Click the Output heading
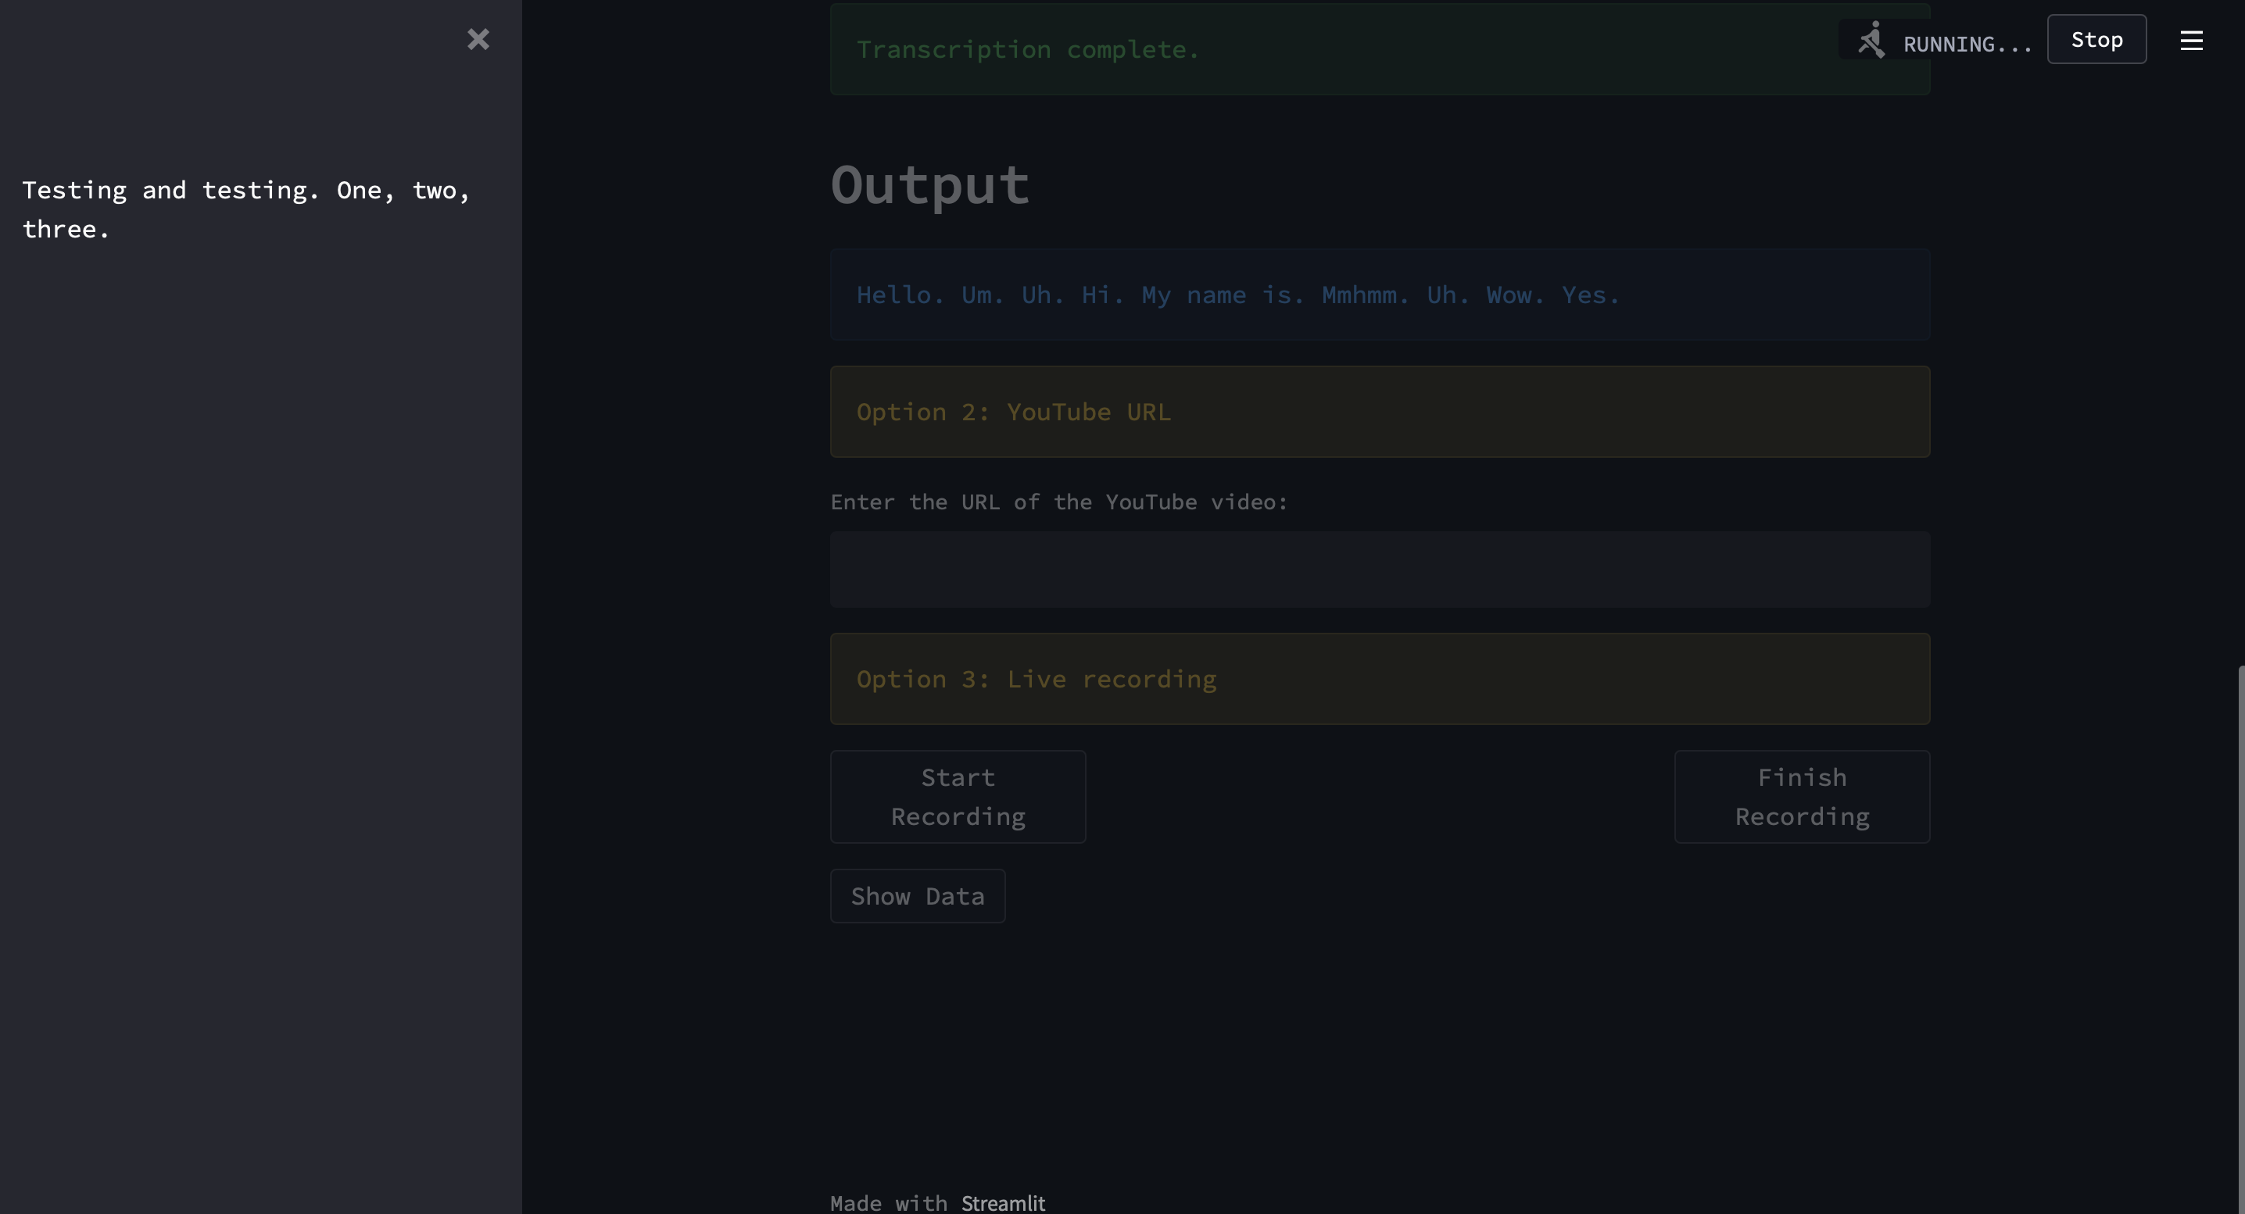This screenshot has height=1214, width=2245. [x=930, y=184]
